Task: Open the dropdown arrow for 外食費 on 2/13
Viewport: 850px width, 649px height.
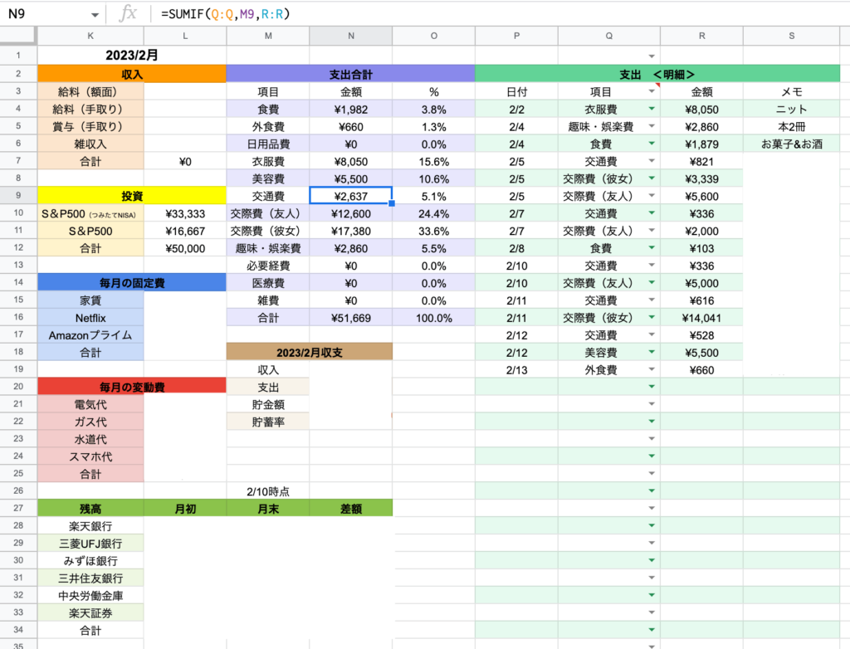Action: (x=651, y=370)
